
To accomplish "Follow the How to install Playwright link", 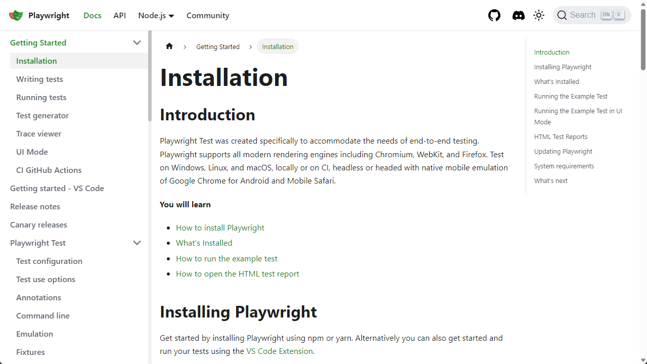I will (x=220, y=227).
